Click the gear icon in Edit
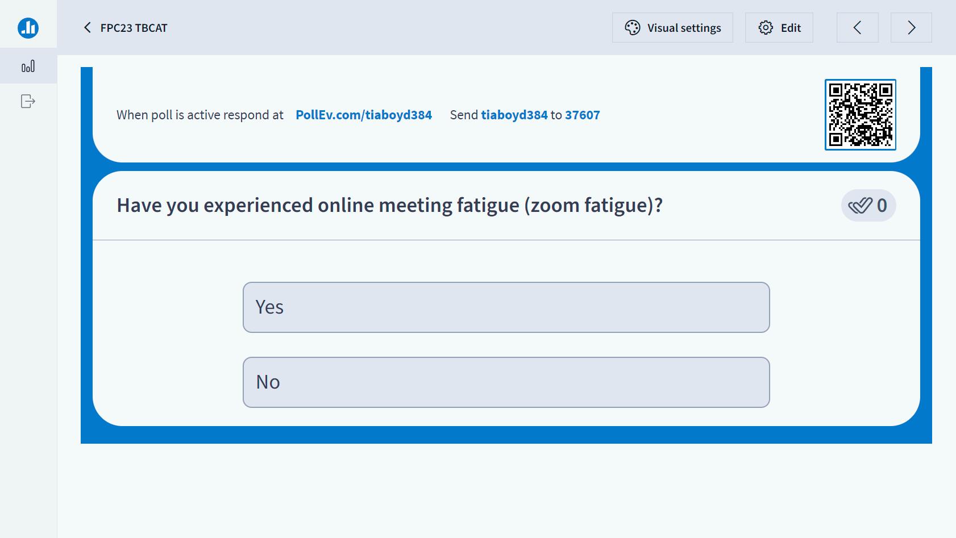Screen dimensions: 956x538 766,28
